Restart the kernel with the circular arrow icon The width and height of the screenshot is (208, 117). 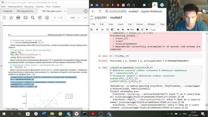pyautogui.click(x=142, y=30)
